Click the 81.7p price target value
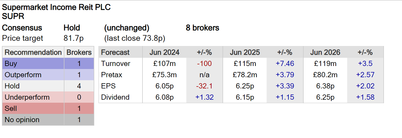The image size is (402, 138). (x=73, y=38)
